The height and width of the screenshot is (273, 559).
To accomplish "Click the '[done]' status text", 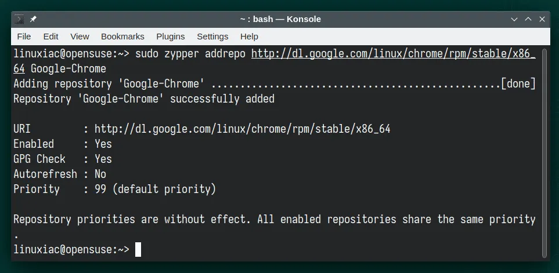I will click(518, 84).
